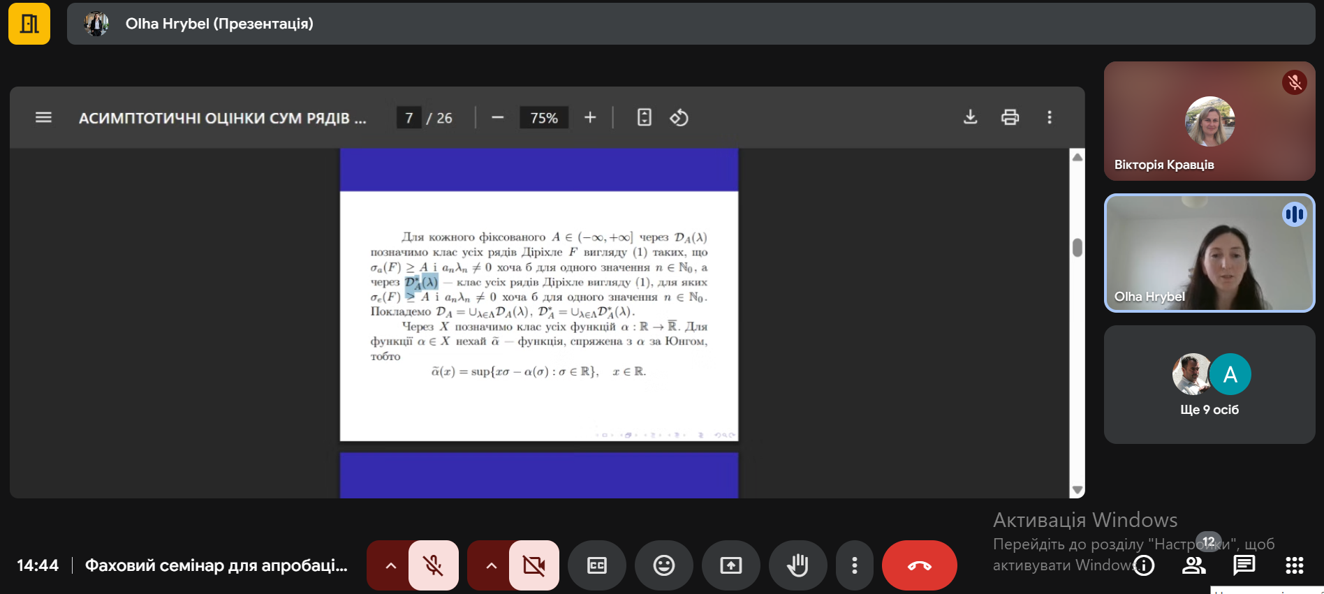Image resolution: width=1324 pixels, height=594 pixels.
Task: Open the PDF sidebar hamburger menu
Action: pos(43,117)
